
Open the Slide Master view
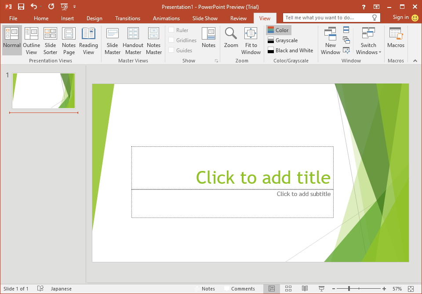pos(113,40)
